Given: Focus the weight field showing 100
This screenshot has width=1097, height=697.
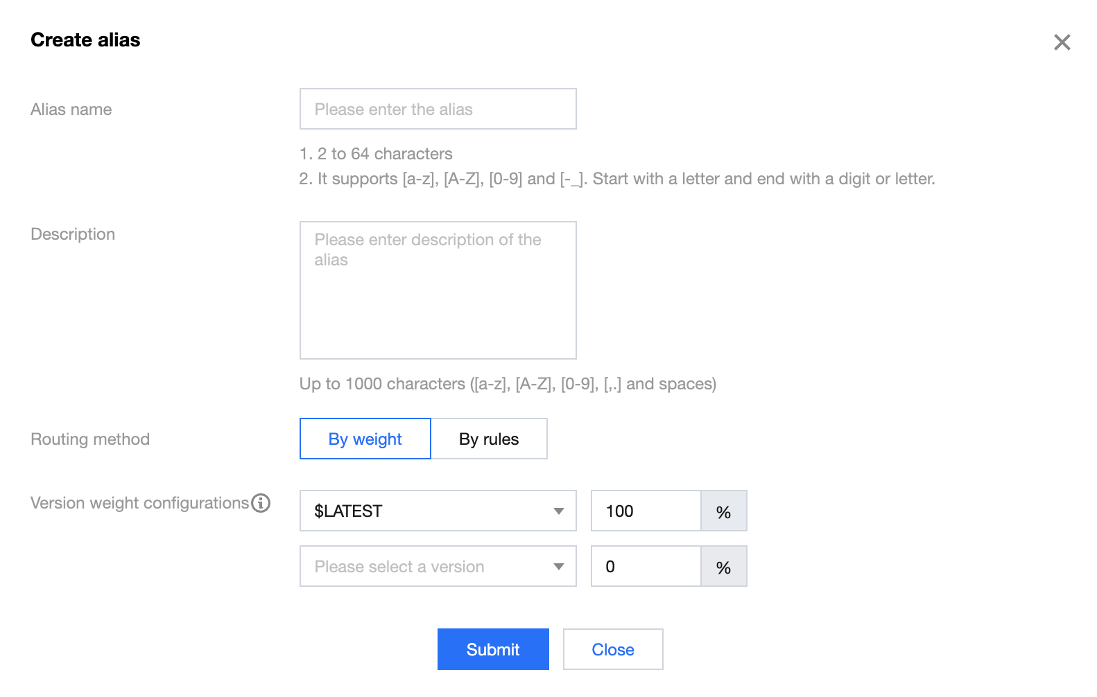Looking at the screenshot, I should click(x=646, y=511).
